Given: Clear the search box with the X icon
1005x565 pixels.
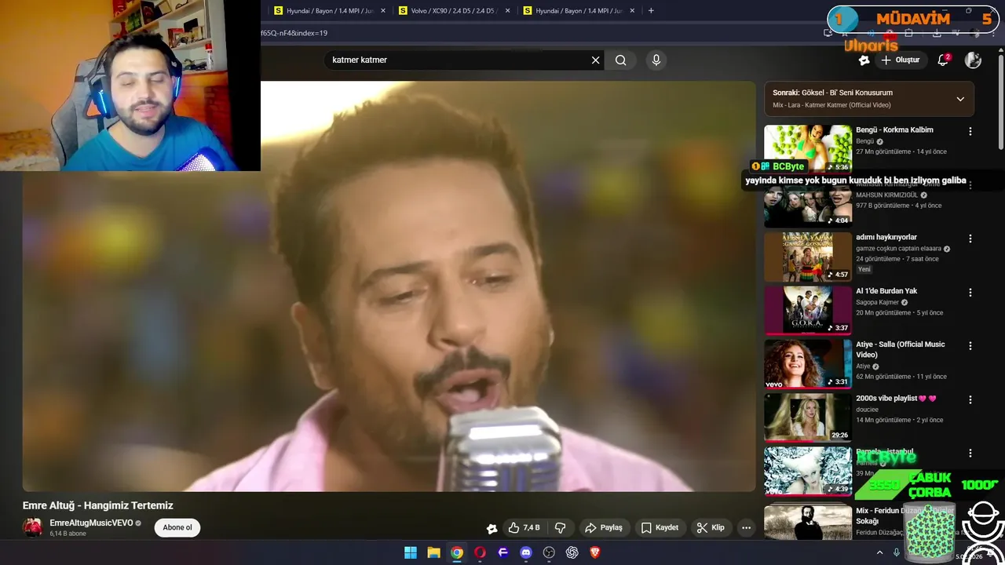Looking at the screenshot, I should [595, 60].
